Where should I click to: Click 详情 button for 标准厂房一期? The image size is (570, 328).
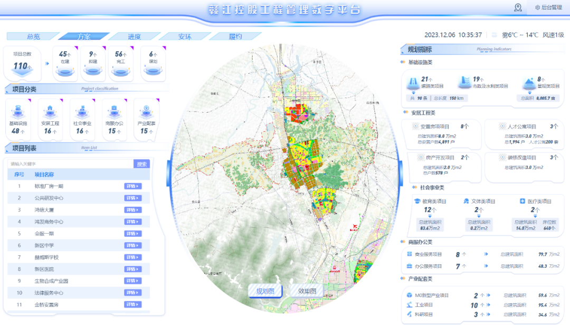pyautogui.click(x=132, y=186)
